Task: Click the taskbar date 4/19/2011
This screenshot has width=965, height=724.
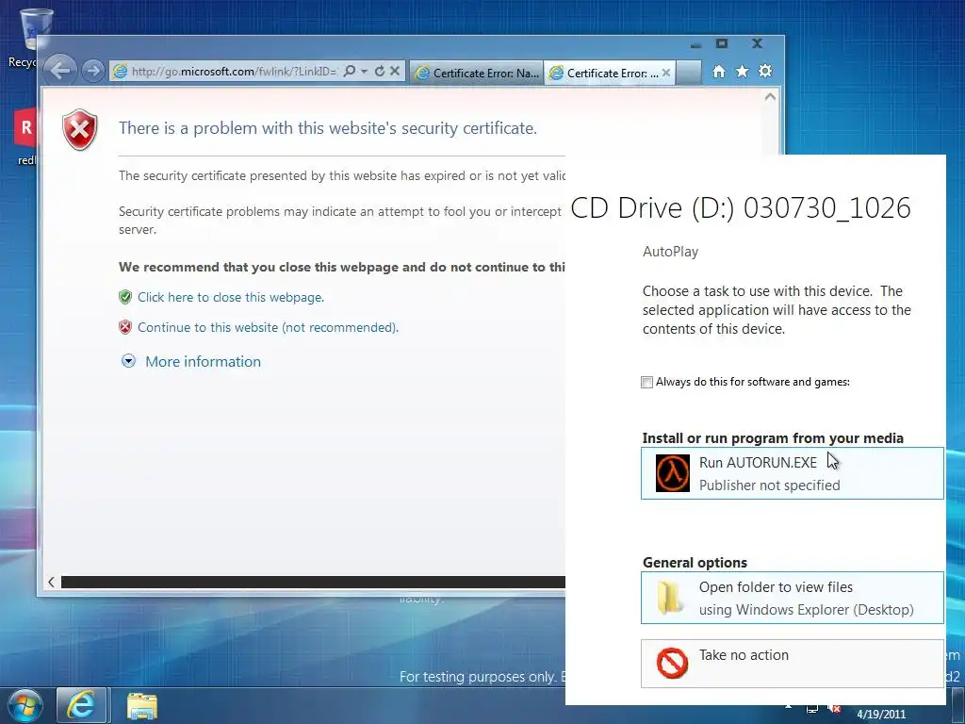Action: 881,715
